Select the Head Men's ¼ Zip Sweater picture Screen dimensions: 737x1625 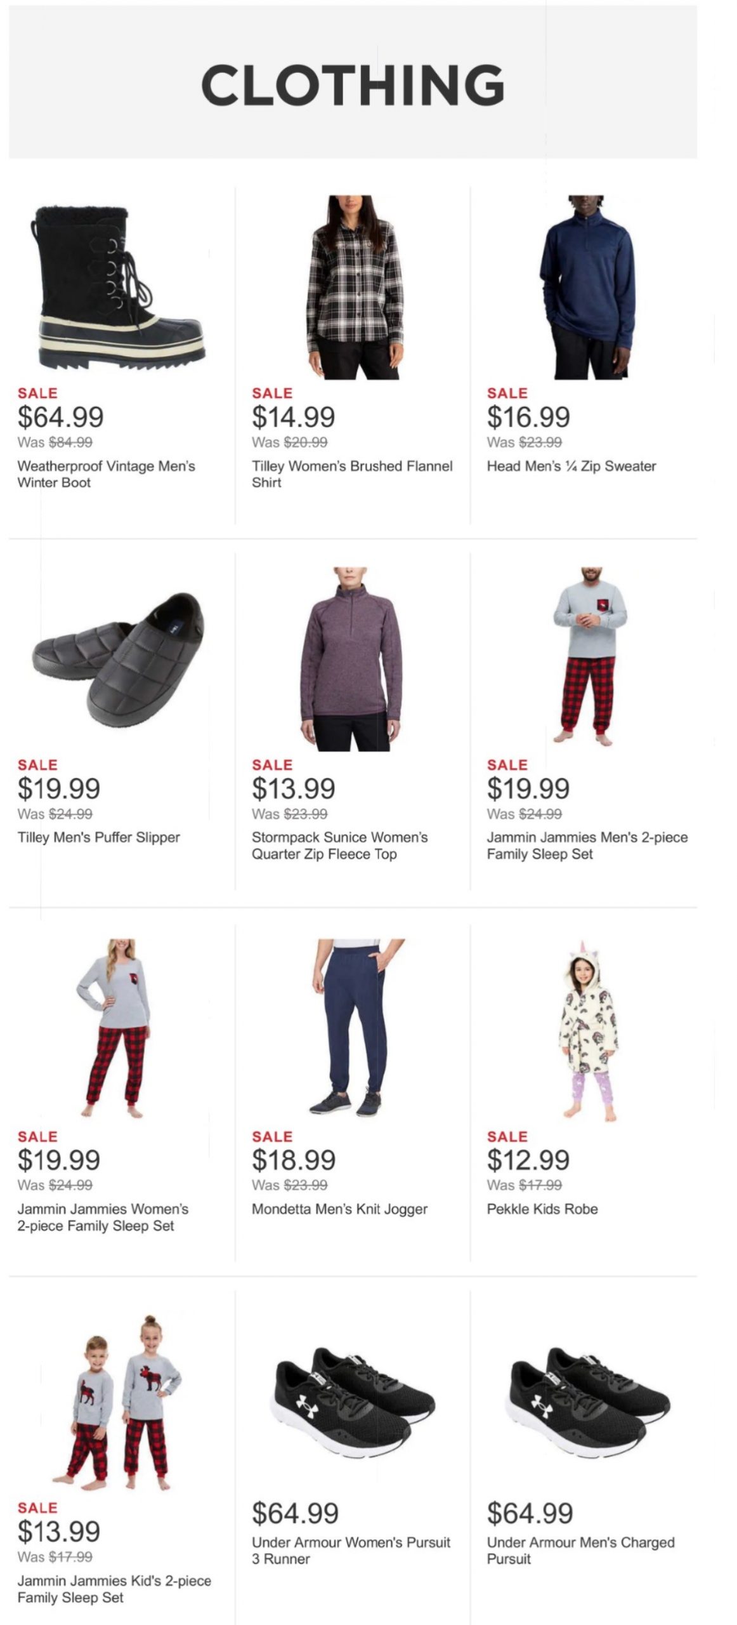click(x=587, y=287)
